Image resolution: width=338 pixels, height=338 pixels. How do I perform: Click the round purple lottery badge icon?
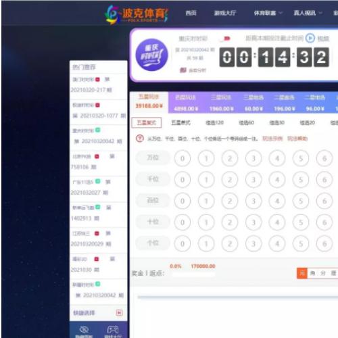coord(151,55)
